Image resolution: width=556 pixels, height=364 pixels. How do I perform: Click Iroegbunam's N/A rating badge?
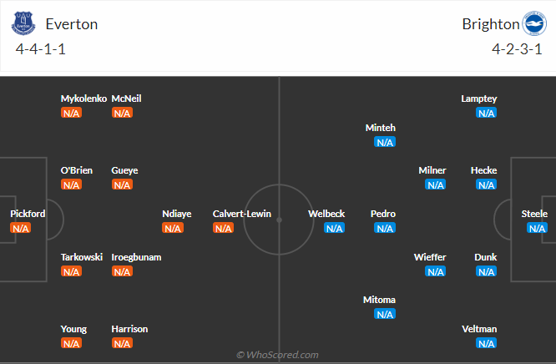tap(122, 271)
